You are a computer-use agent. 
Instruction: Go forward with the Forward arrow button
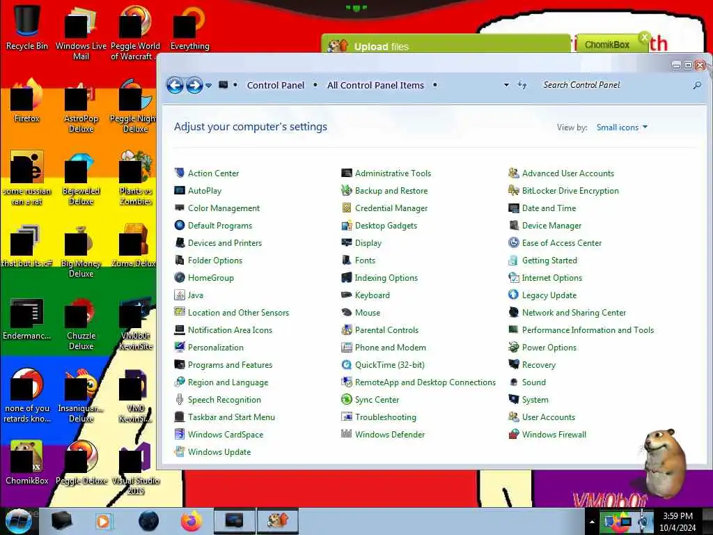pos(194,85)
